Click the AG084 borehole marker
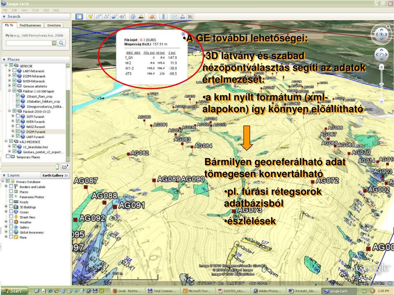394x295 pixels. click(x=192, y=147)
